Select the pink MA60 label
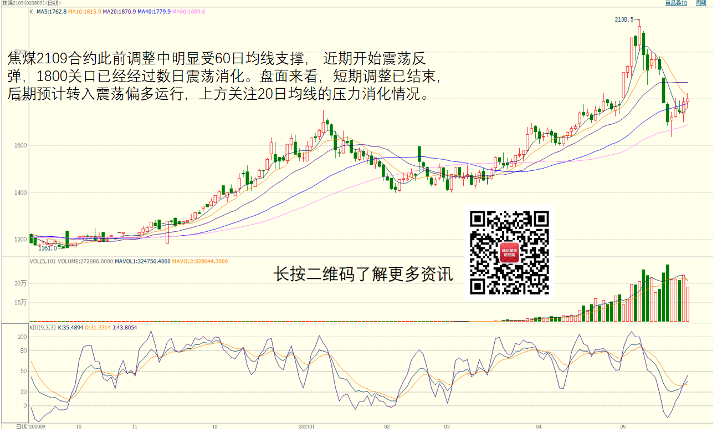Viewport: 717px width, 432px height. (189, 12)
